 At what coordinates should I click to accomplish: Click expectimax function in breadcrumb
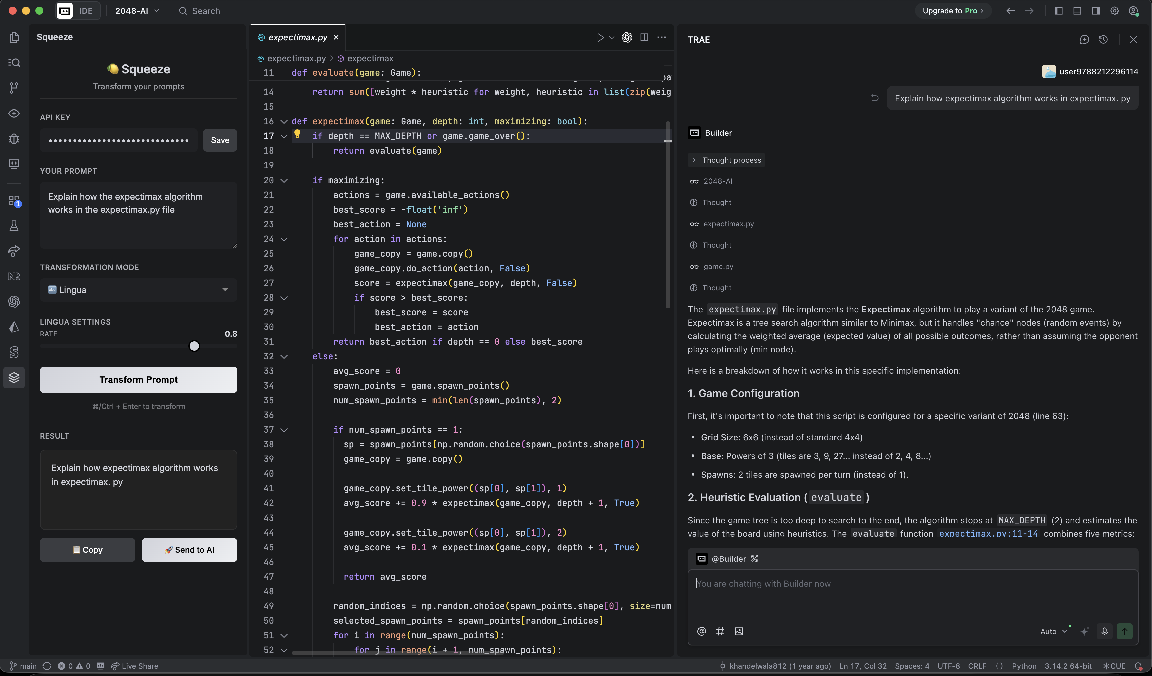click(369, 58)
